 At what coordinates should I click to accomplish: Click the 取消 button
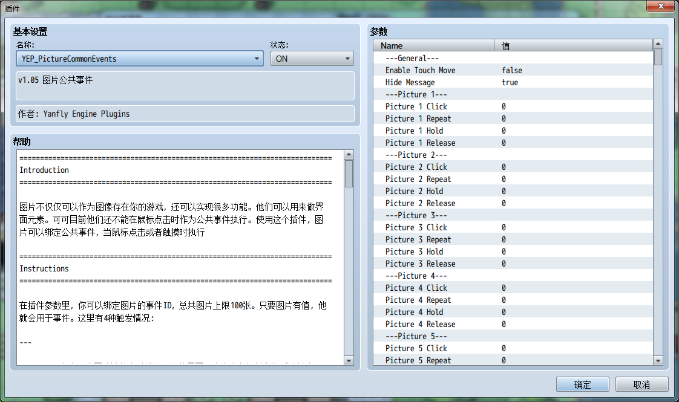[x=641, y=384]
